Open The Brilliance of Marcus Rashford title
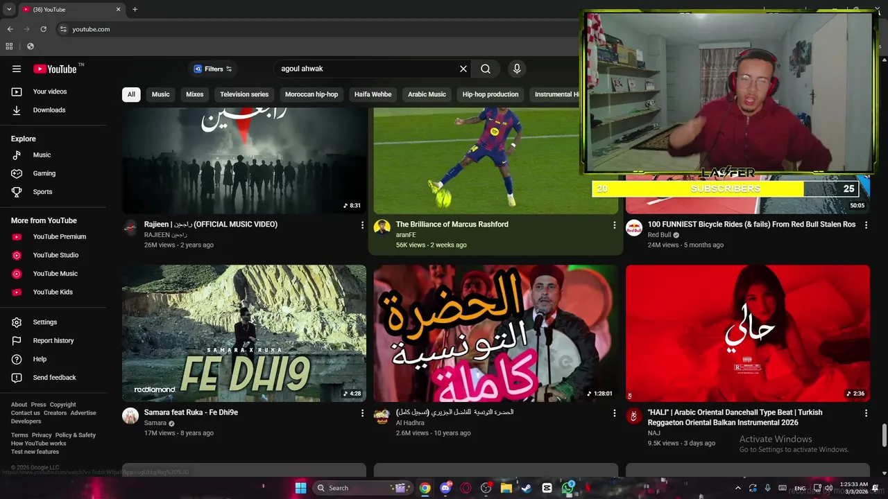The image size is (888, 499). [452, 225]
